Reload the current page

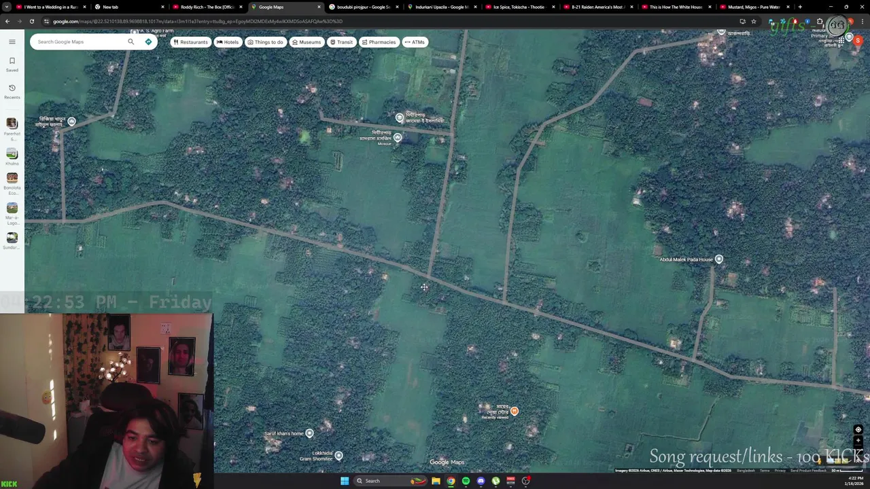(x=31, y=21)
